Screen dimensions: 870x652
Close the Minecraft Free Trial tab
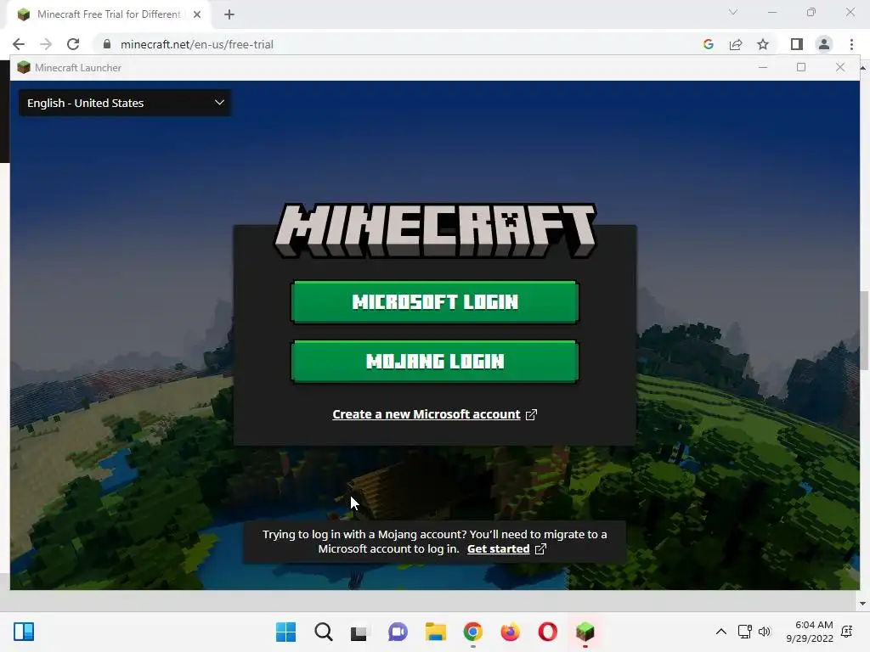pos(197,14)
